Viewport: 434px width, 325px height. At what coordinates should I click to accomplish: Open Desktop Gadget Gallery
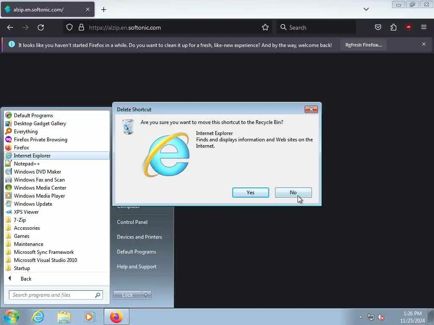coord(57,124)
